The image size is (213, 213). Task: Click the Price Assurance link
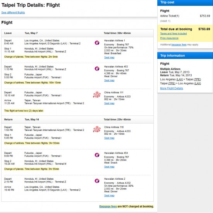coord(169,38)
